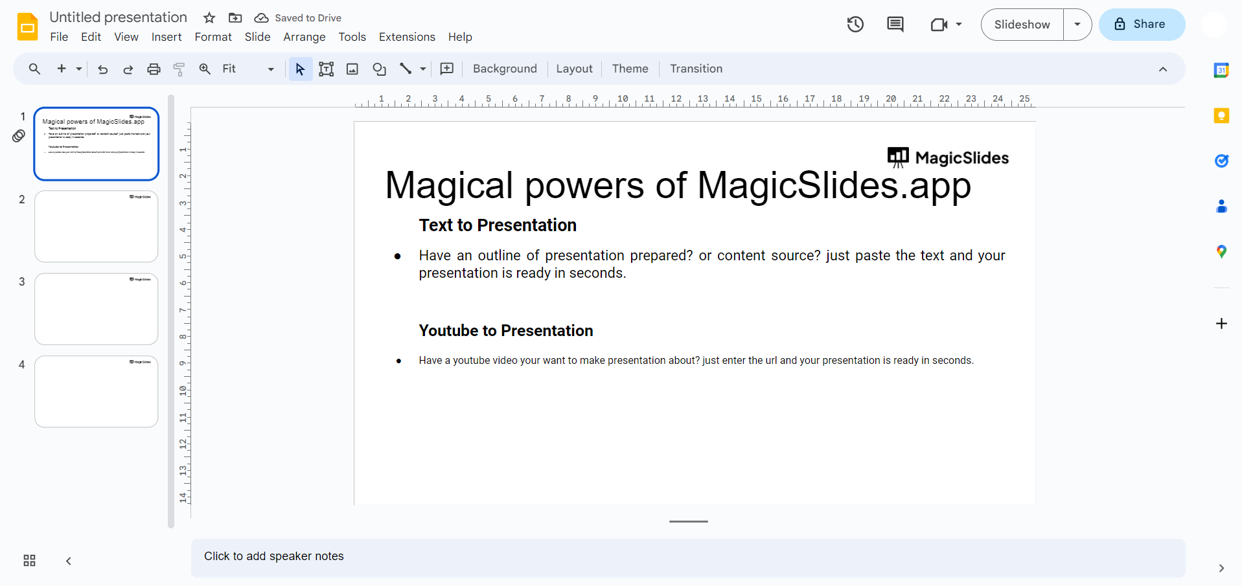
Task: Open the comments panel icon
Action: [895, 25]
